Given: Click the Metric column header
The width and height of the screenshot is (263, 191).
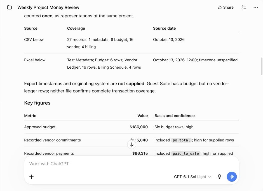Looking at the screenshot, I should (30, 116).
